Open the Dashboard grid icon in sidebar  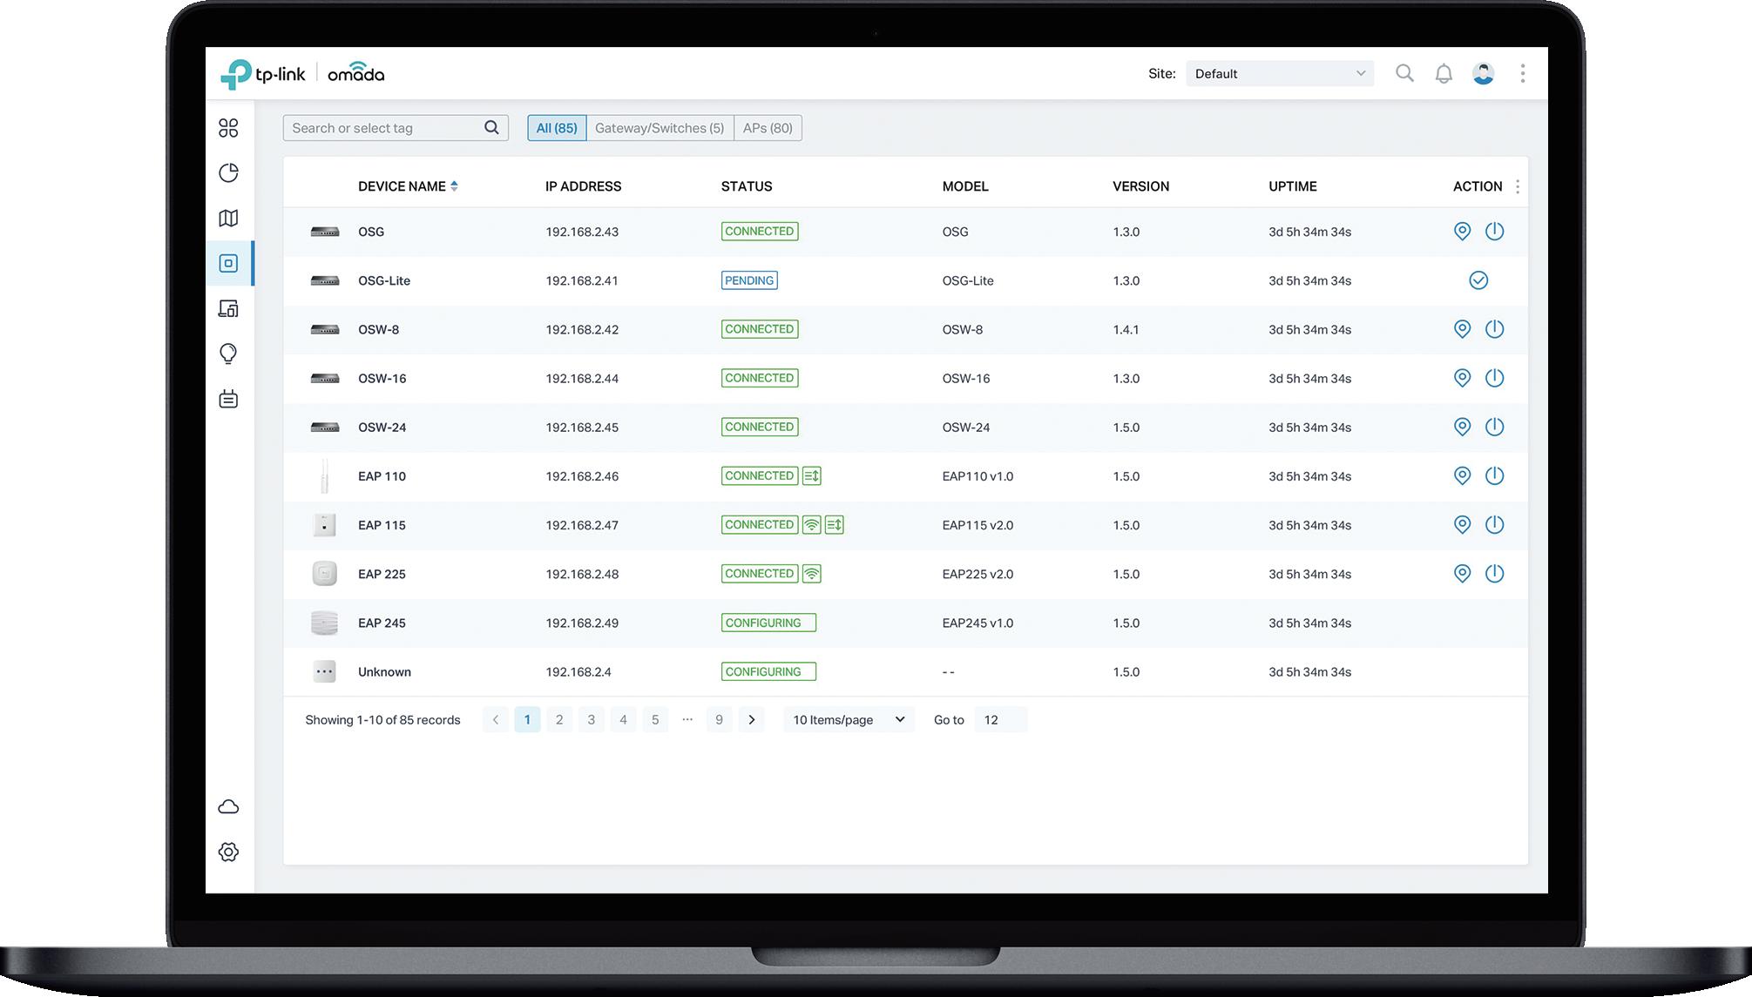pos(228,128)
